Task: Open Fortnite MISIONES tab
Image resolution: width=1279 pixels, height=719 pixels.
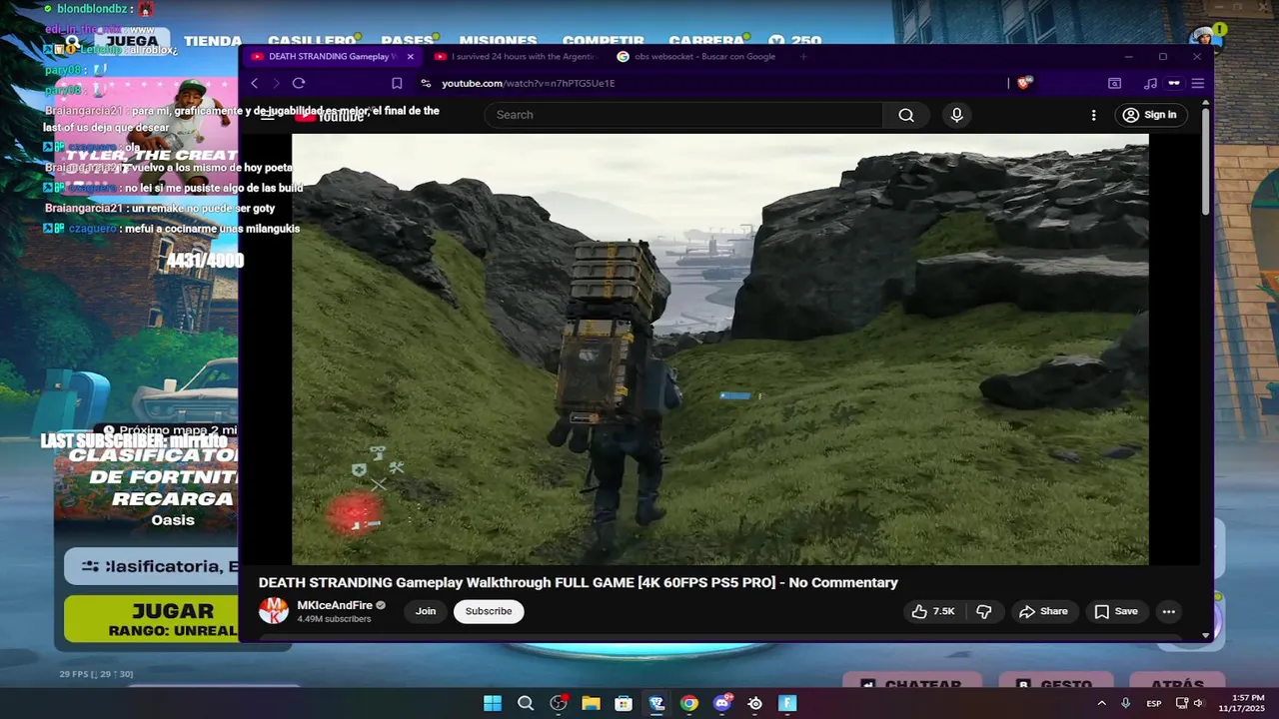Action: pos(498,41)
